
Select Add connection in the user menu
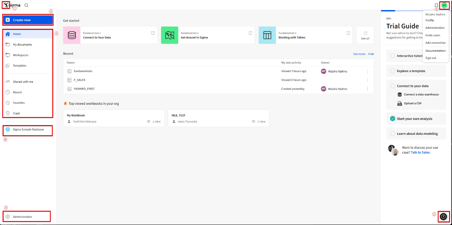[x=436, y=43]
